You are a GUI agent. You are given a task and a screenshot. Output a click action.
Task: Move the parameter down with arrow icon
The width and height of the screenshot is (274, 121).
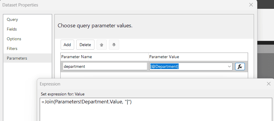coord(114,45)
